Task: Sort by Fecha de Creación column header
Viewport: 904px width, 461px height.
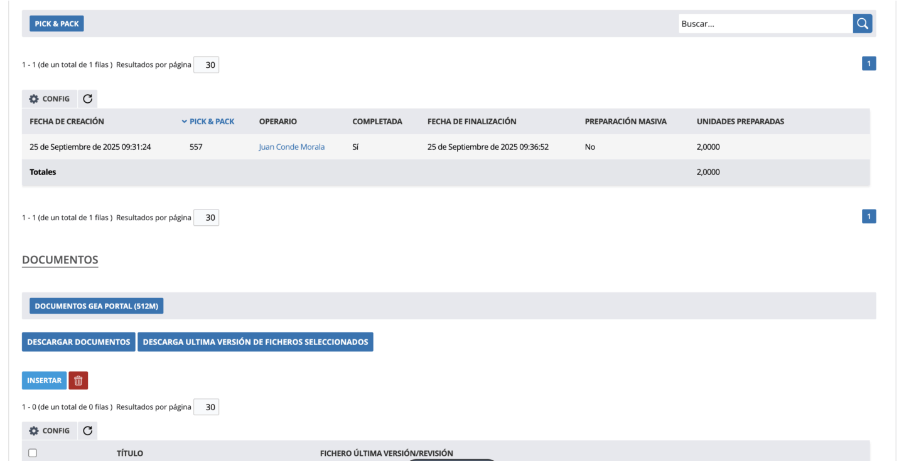Action: [67, 122]
